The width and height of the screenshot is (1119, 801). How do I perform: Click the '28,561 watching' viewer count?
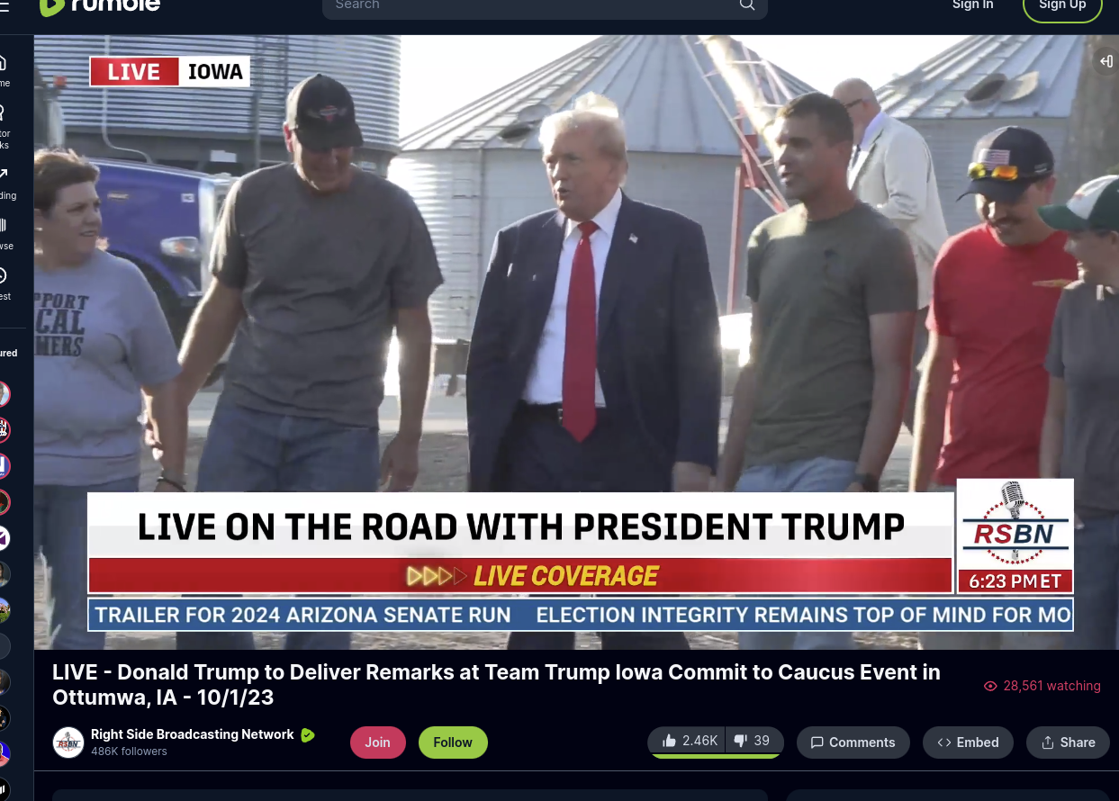pyautogui.click(x=1051, y=686)
